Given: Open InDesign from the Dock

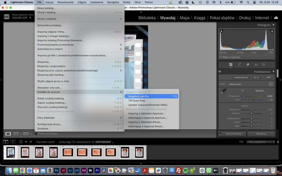Looking at the screenshot, I should click(x=63, y=170).
